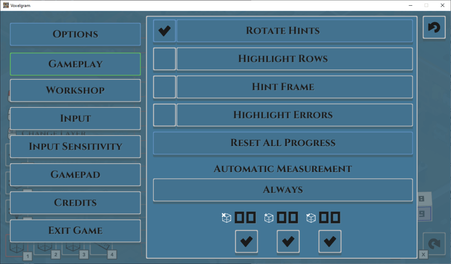Tick the Highlight Errors checkbox

pyautogui.click(x=164, y=115)
